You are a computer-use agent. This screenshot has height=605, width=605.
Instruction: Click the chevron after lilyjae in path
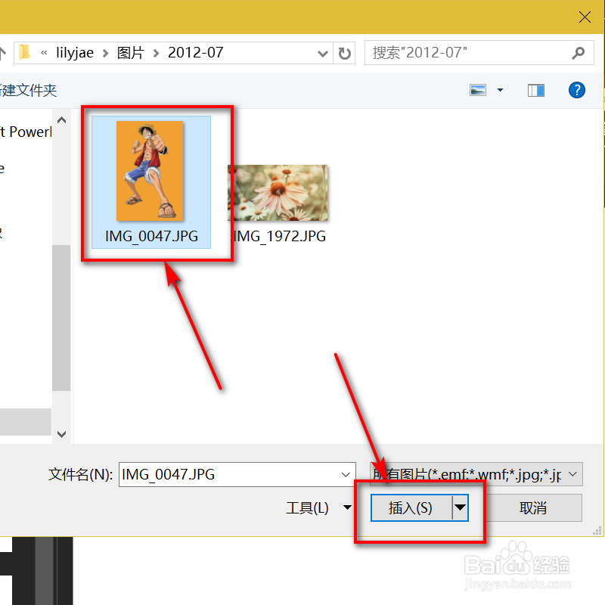105,53
